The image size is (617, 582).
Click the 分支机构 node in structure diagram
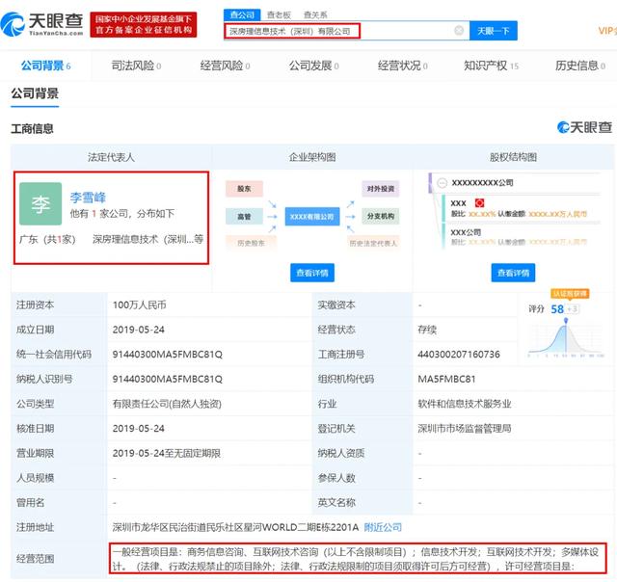(381, 216)
